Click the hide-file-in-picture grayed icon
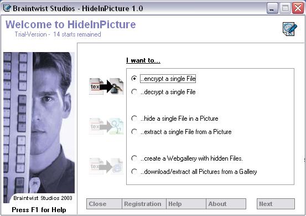The width and height of the screenshot is (306, 216). click(106, 126)
